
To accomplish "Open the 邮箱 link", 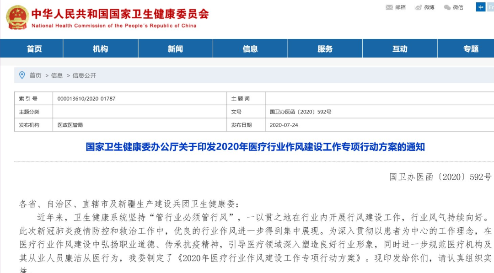I will 400,7.
